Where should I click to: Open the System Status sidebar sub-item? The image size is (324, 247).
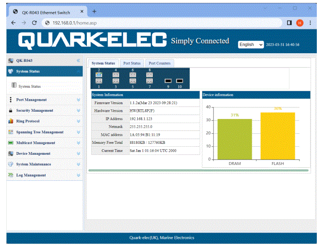click(x=30, y=86)
